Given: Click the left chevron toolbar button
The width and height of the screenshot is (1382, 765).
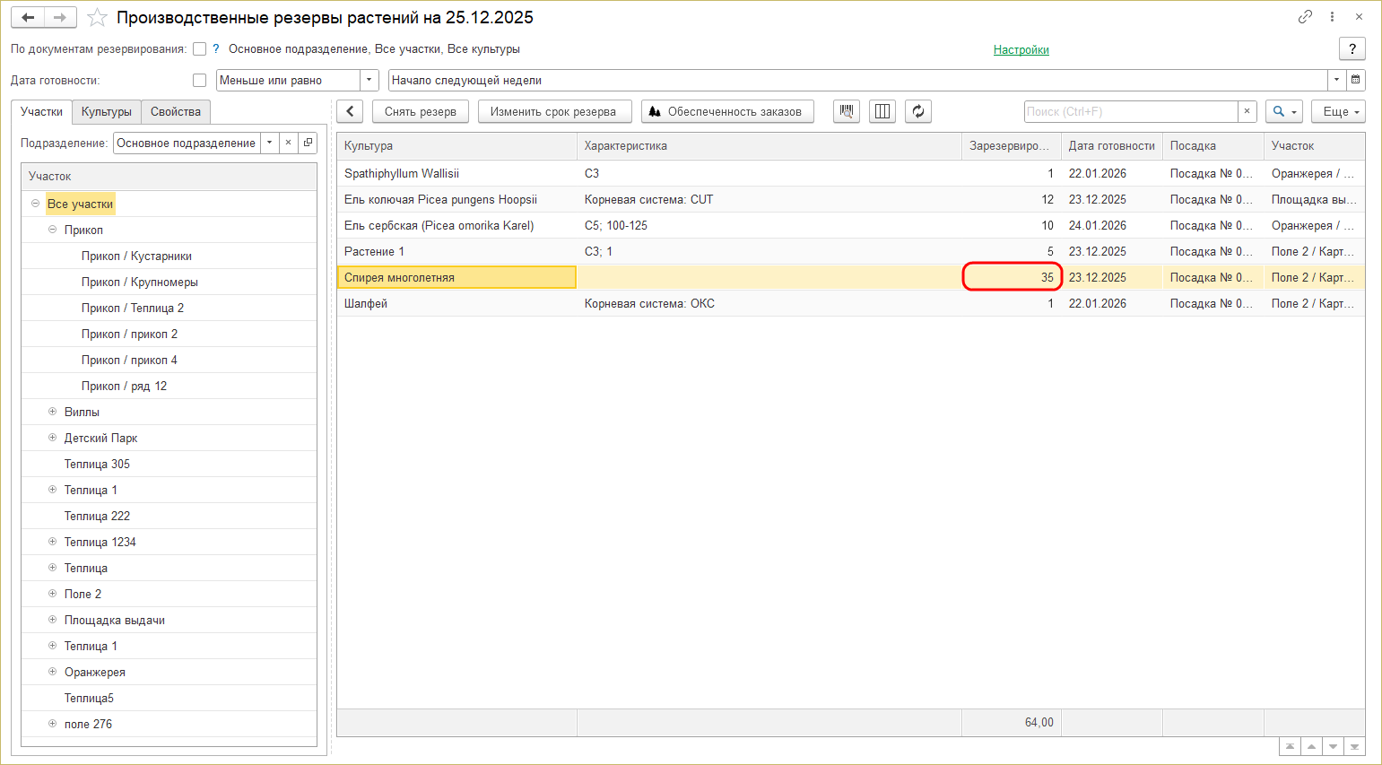Looking at the screenshot, I should point(350,111).
